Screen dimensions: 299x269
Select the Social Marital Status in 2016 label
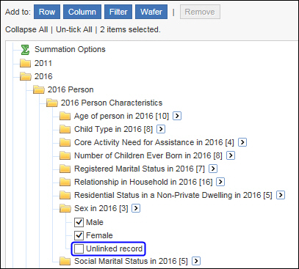click(x=131, y=261)
